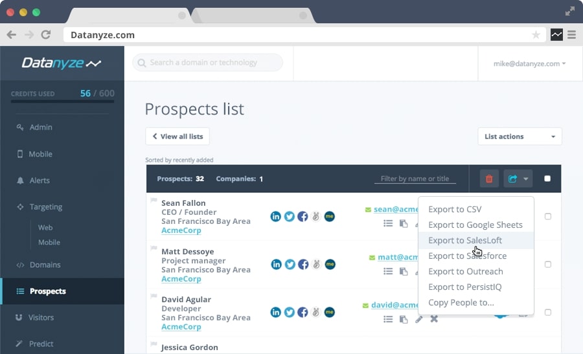Click David Agular's Twitter icon
This screenshot has width=583, height=354.
tap(290, 313)
